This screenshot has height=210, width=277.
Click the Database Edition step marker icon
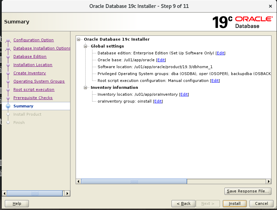point(8,56)
